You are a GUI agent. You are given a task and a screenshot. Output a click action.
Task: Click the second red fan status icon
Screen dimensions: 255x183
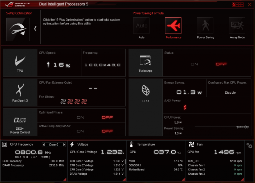click(70, 102)
